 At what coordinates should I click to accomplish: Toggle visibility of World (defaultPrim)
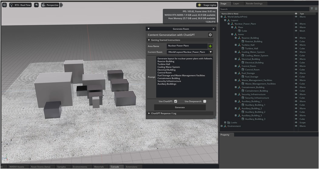pos(296,17)
